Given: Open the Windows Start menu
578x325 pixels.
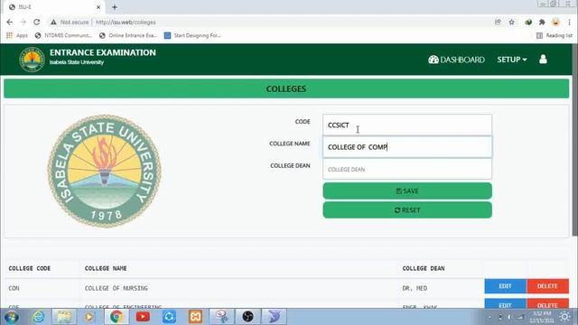Looking at the screenshot, I should point(11,317).
